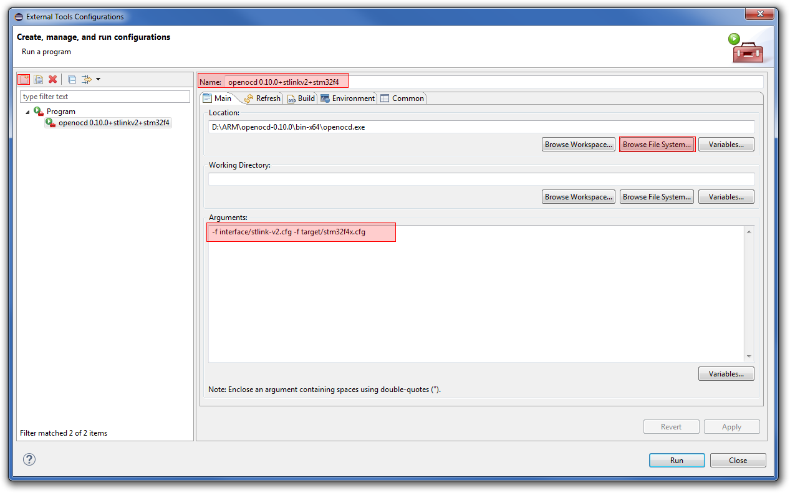Click the filter launch configurations icon
Screen dimensions: 790x493
[x=86, y=79]
